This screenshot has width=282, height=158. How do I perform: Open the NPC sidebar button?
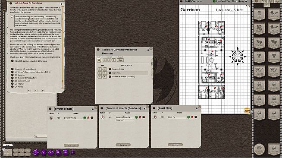(x=259, y=57)
